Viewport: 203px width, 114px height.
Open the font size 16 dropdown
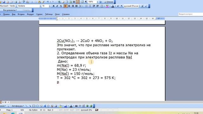click(50, 6)
